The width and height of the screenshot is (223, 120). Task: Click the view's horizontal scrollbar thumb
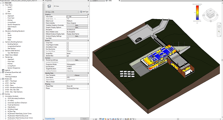tap(178, 119)
